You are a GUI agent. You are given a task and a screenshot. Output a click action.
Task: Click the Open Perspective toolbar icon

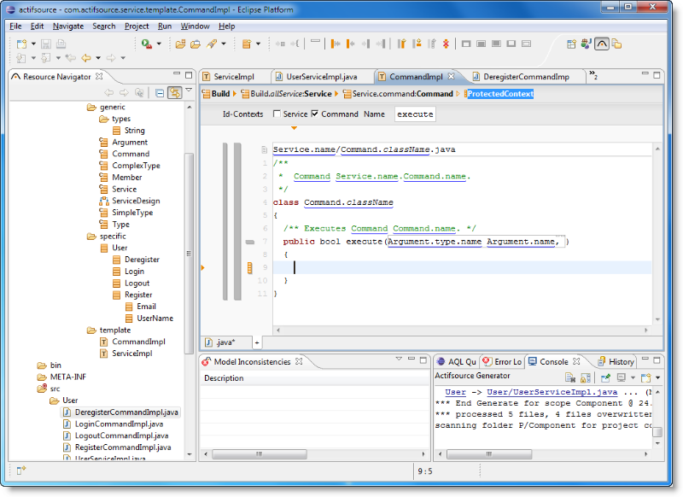point(571,44)
